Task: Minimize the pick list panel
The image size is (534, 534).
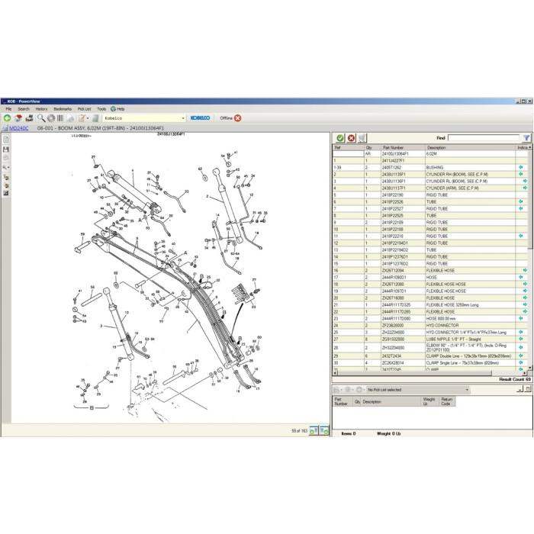Action: click(520, 389)
